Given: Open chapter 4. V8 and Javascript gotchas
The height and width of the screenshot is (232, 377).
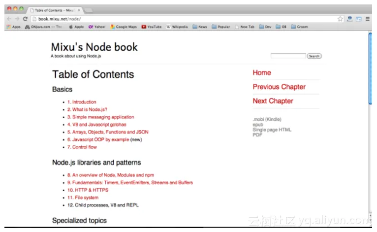Looking at the screenshot, I should 97,125.
